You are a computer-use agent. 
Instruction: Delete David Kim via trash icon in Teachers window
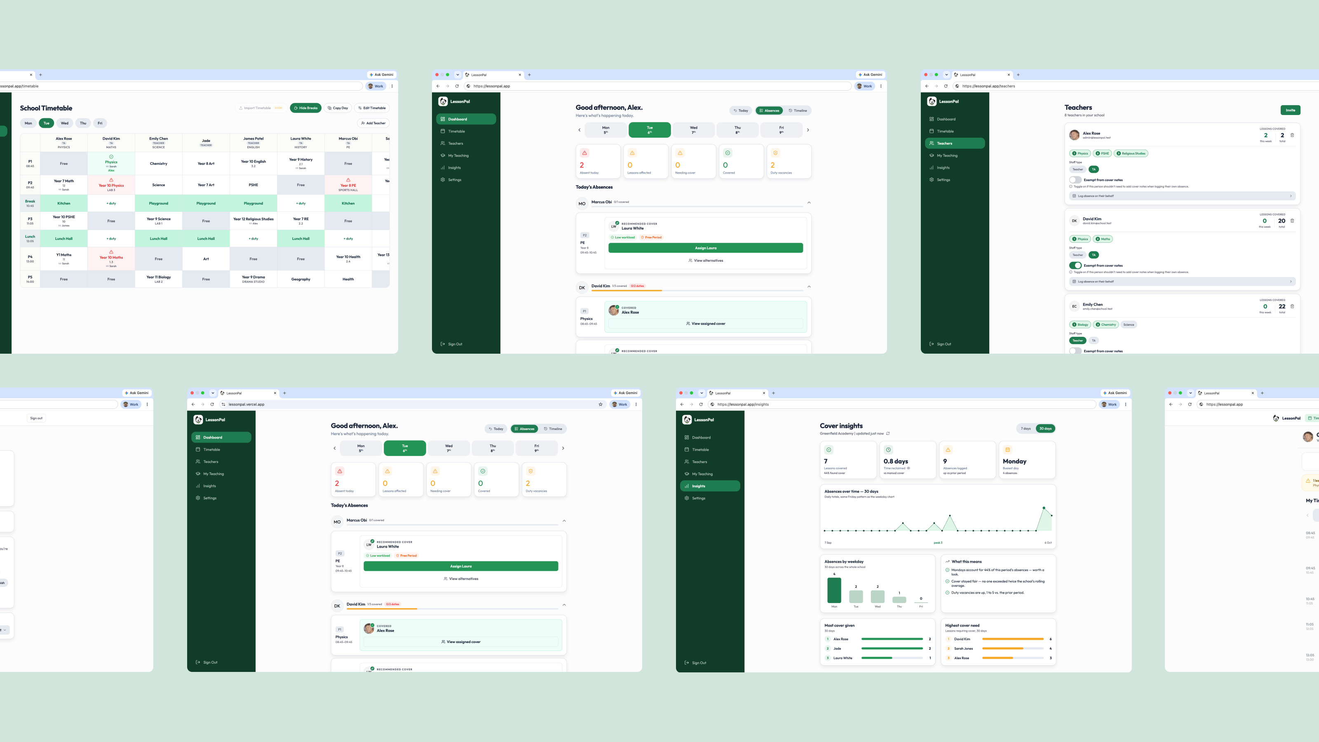(x=1292, y=221)
